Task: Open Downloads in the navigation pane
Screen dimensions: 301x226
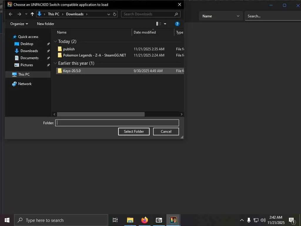Action: 29,51
